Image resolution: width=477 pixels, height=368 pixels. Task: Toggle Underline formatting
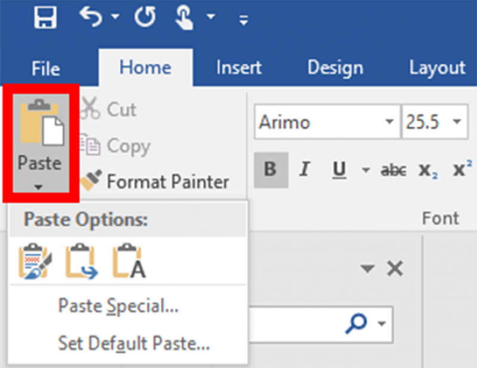pyautogui.click(x=340, y=169)
